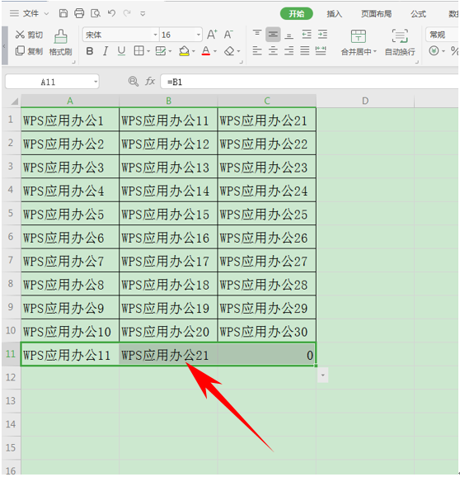Increase font size
This screenshot has height=477, width=460.
coord(212,35)
